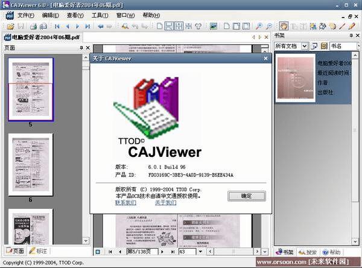Click the page number field 第5/138页
This screenshot has height=268, width=362.
pos(142,252)
